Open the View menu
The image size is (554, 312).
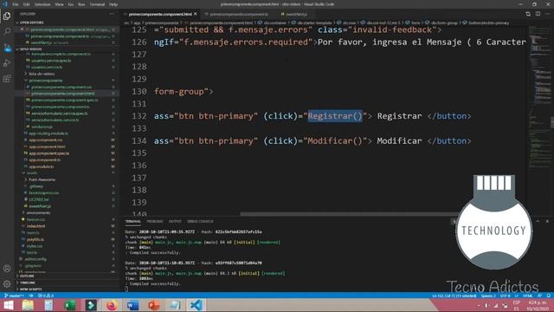[x=59, y=4]
